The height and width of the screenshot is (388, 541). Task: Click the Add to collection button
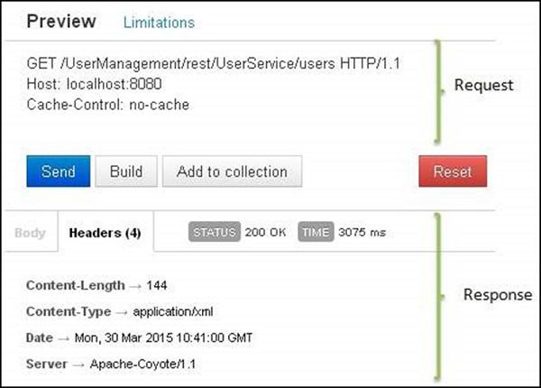(x=232, y=171)
